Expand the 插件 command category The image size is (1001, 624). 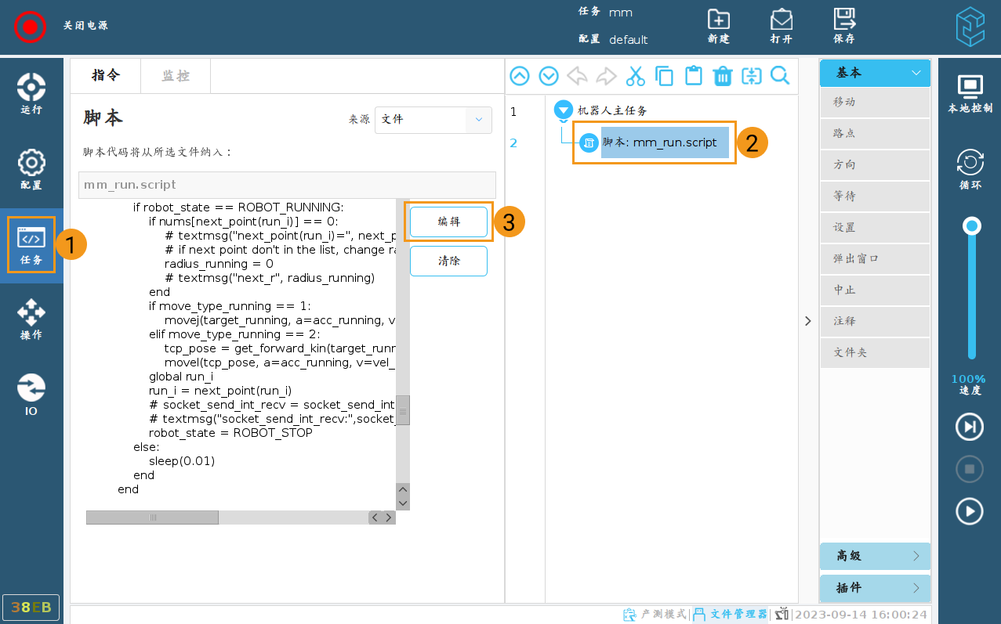[875, 588]
